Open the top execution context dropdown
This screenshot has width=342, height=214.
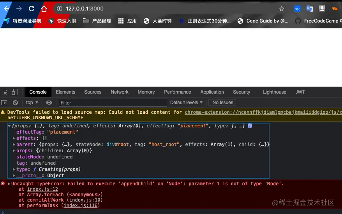32,103
